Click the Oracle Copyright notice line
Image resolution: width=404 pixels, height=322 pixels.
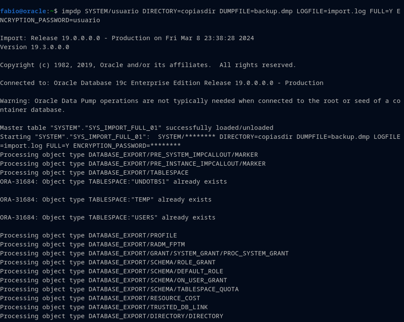(148, 65)
